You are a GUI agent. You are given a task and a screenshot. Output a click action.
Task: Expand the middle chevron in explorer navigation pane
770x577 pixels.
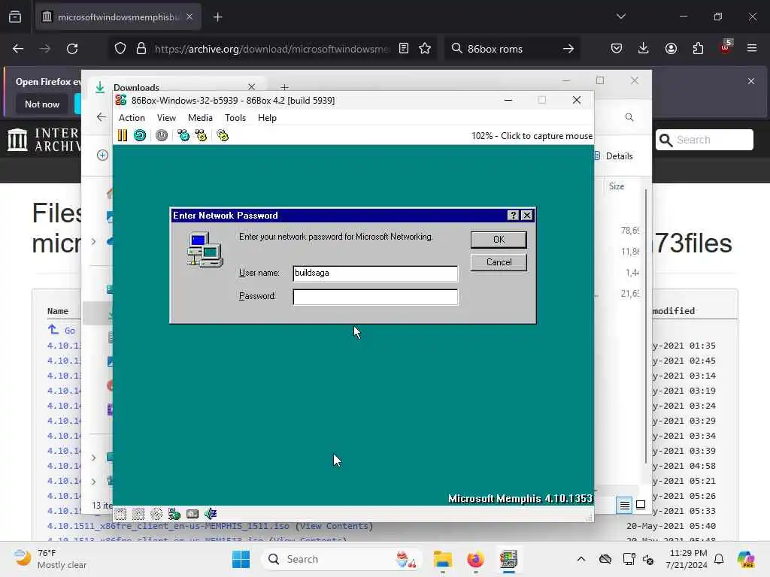tap(93, 458)
